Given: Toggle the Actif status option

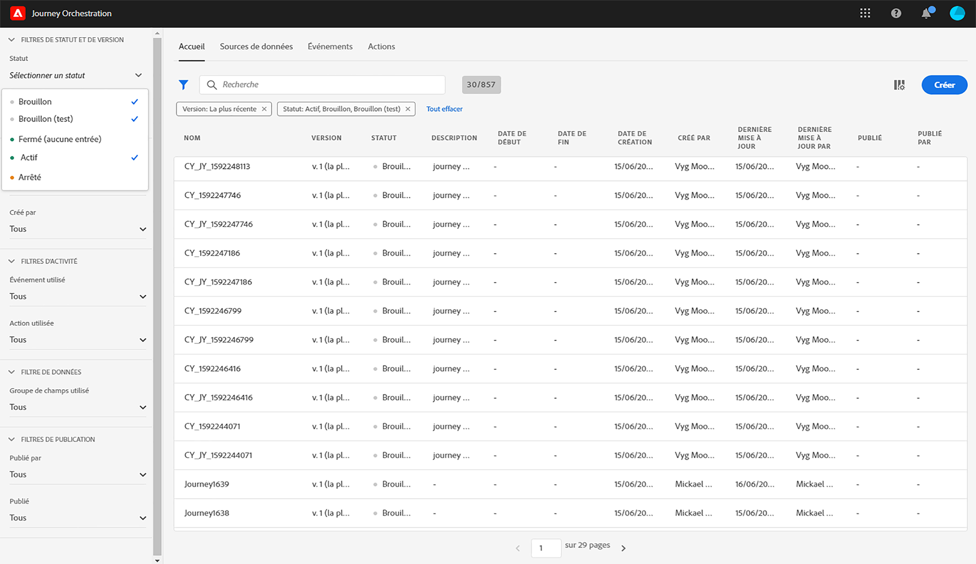Looking at the screenshot, I should pyautogui.click(x=75, y=157).
